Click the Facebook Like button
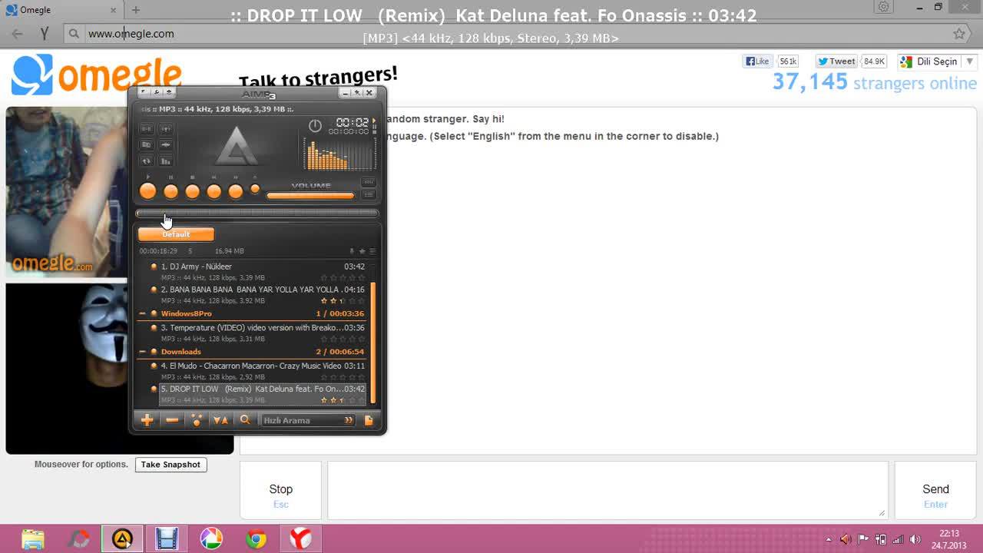 point(757,61)
